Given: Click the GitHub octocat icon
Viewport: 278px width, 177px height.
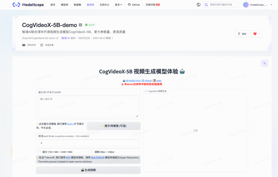Looking at the screenshot, I should pos(129,5).
